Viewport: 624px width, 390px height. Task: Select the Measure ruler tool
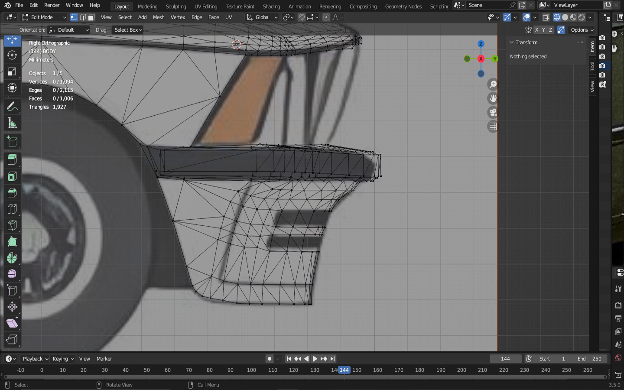[12, 123]
